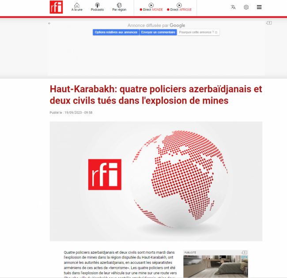Click the article headline about Haut-Karabakh
Screen dimensions: 287x278
(156, 95)
